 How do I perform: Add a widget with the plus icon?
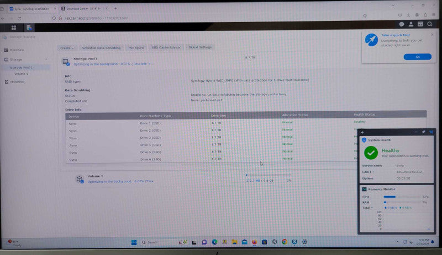point(362,132)
